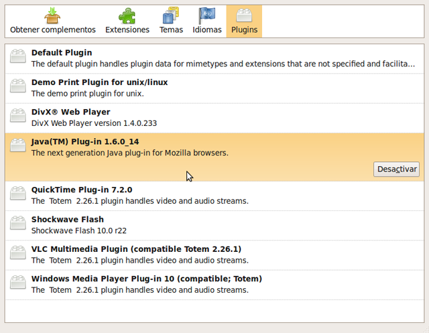Screen dimensions: 429x333
Task: Click the Windows Media Player Plug-in icon
Action: click(18, 283)
